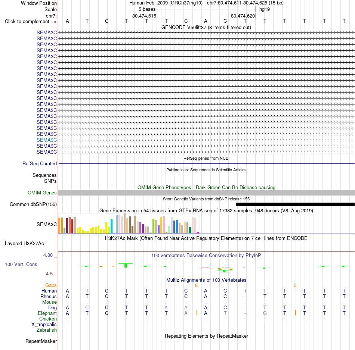Click the Human Feb. 2009 (GRCh37/hg19) assembly text

(166, 3)
